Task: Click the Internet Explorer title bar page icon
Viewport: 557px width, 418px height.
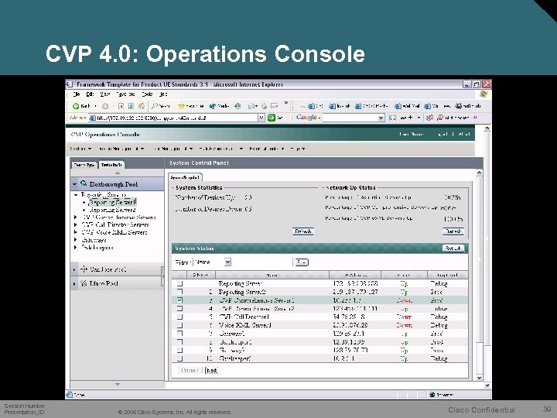Action: [x=70, y=84]
